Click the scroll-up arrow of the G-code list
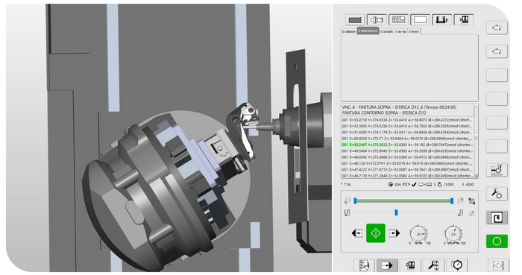Screen dimensions: 522x275 point(476,106)
